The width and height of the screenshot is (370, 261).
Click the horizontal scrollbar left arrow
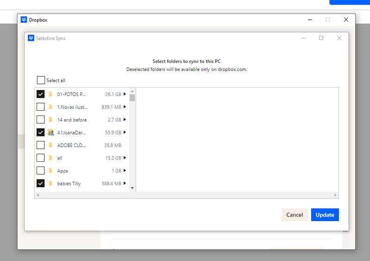[x=38, y=195]
